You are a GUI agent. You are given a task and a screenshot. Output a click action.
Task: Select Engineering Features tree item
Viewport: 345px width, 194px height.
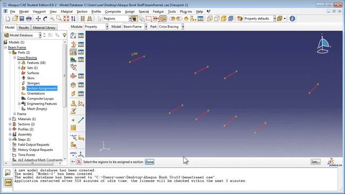[42, 103]
